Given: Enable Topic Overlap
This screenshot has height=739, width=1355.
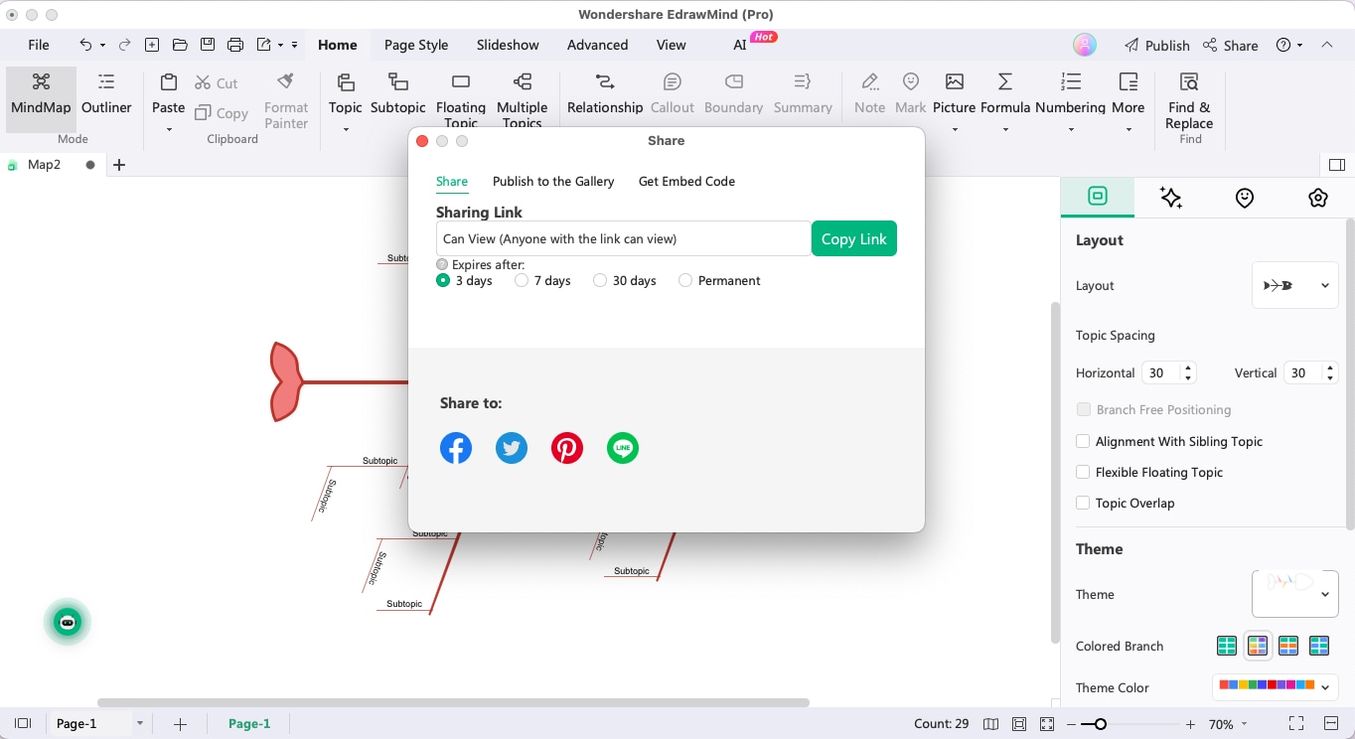Looking at the screenshot, I should (x=1083, y=503).
